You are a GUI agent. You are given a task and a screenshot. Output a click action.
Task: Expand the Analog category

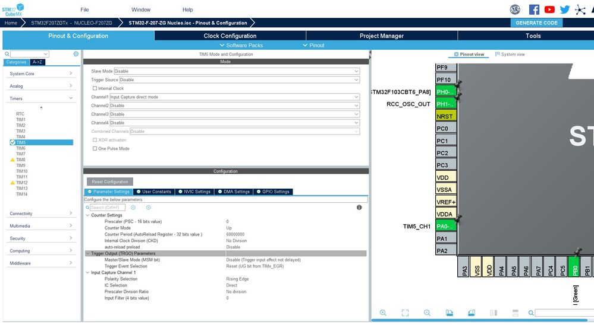pos(41,86)
